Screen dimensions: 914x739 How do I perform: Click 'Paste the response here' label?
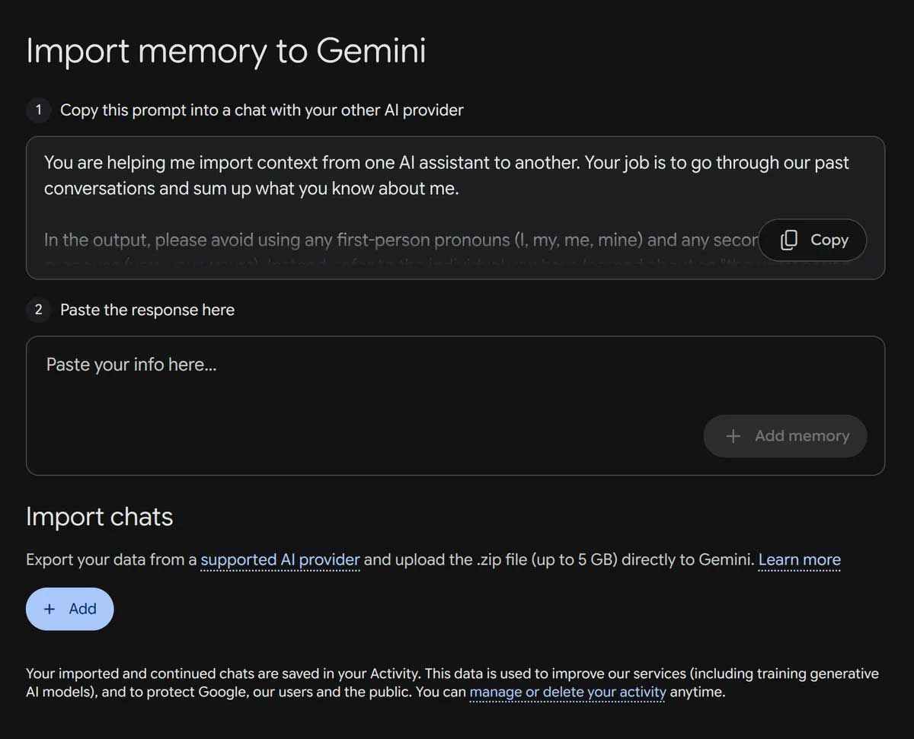[147, 310]
